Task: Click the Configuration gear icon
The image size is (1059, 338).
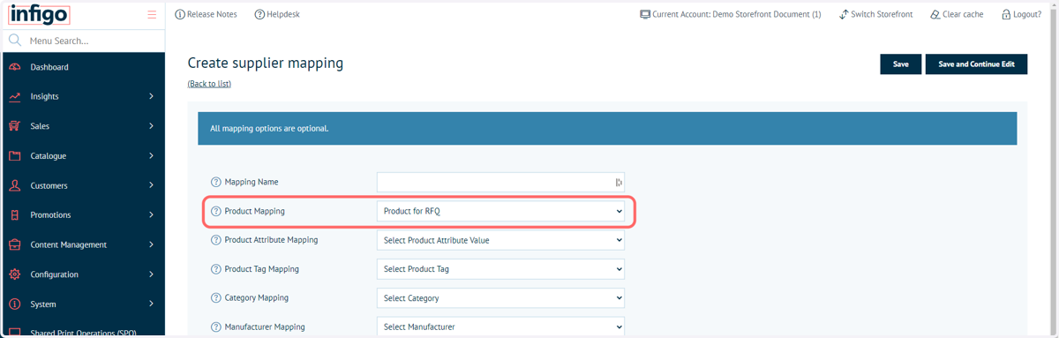Action: click(x=15, y=274)
